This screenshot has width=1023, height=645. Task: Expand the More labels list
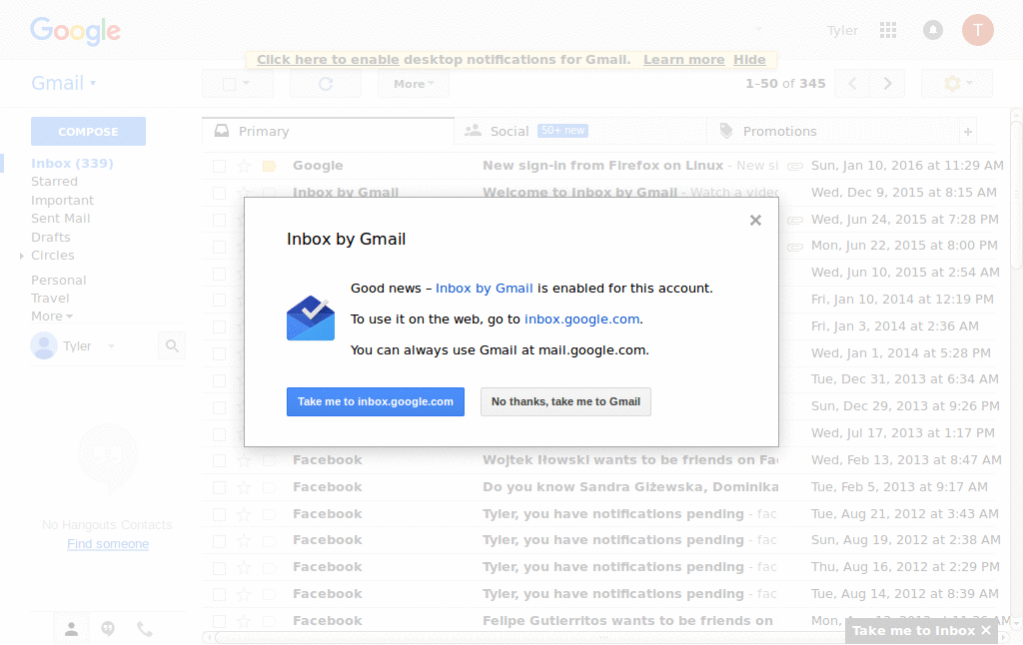pos(52,317)
